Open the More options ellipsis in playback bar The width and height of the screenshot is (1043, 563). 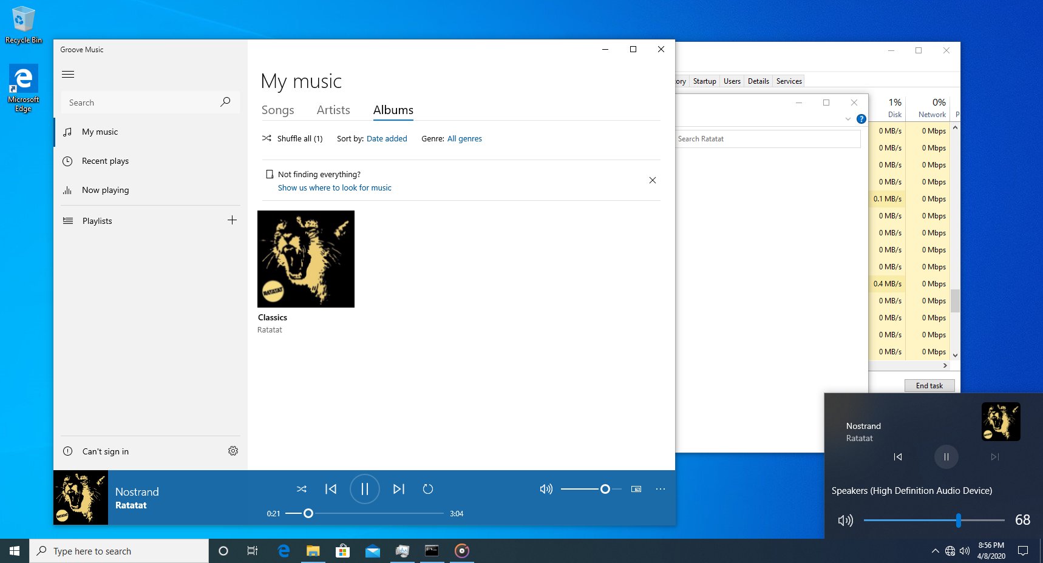tap(660, 489)
